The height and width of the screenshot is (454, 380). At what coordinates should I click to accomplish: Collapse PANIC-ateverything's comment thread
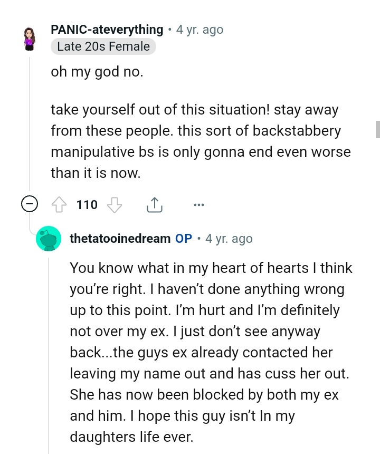[x=30, y=204]
